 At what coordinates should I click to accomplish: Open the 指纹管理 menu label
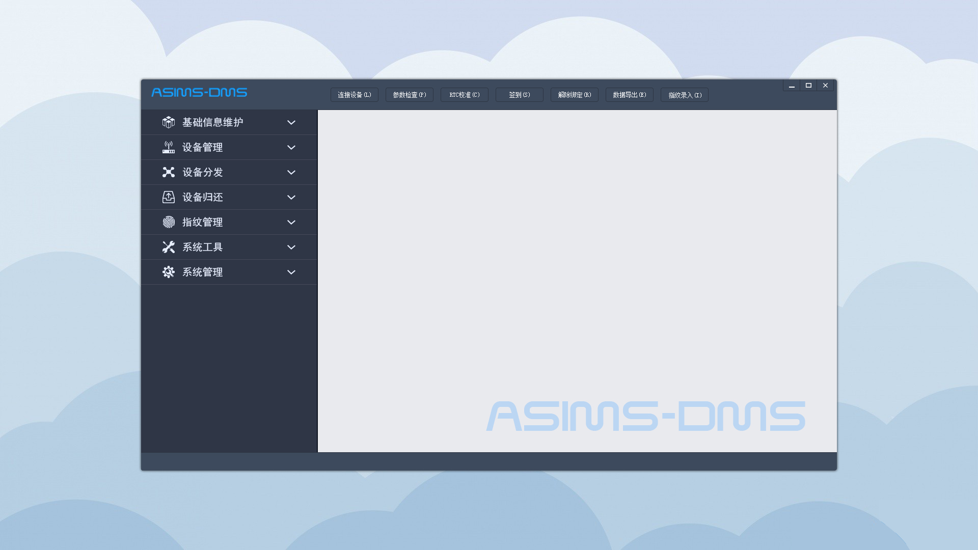[203, 222]
